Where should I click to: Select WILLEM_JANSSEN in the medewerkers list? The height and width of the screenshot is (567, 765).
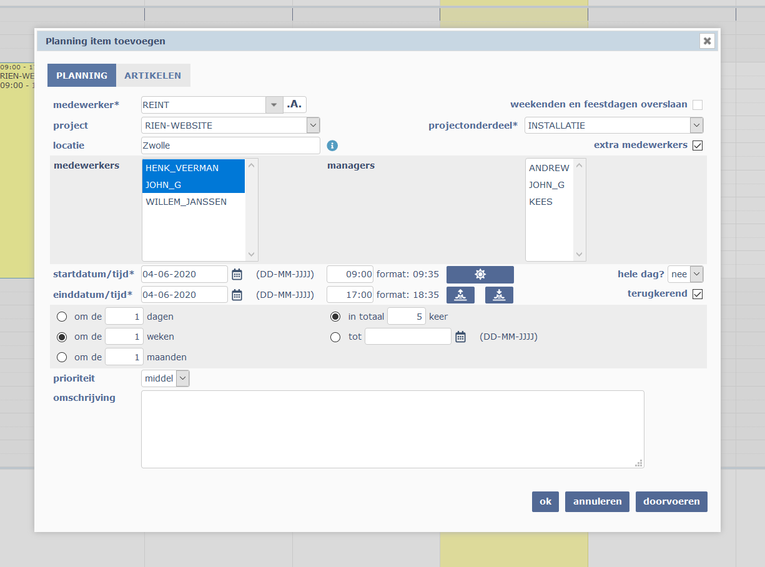click(x=186, y=202)
